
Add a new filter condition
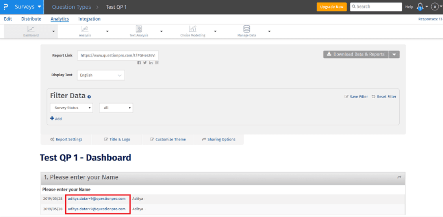click(x=56, y=119)
